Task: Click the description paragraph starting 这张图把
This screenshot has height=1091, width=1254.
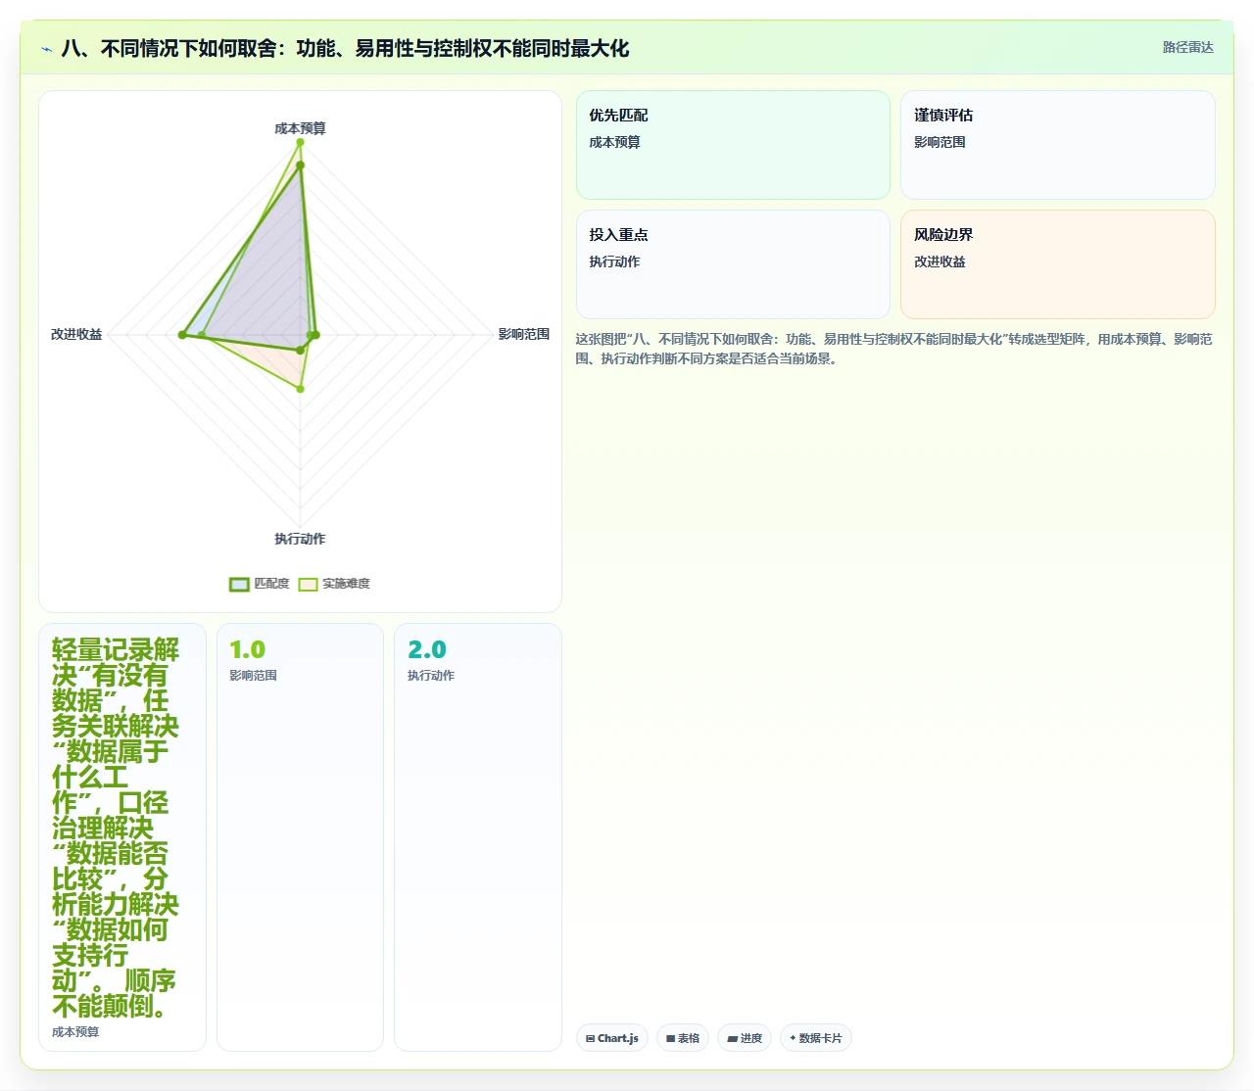Action: 894,349
